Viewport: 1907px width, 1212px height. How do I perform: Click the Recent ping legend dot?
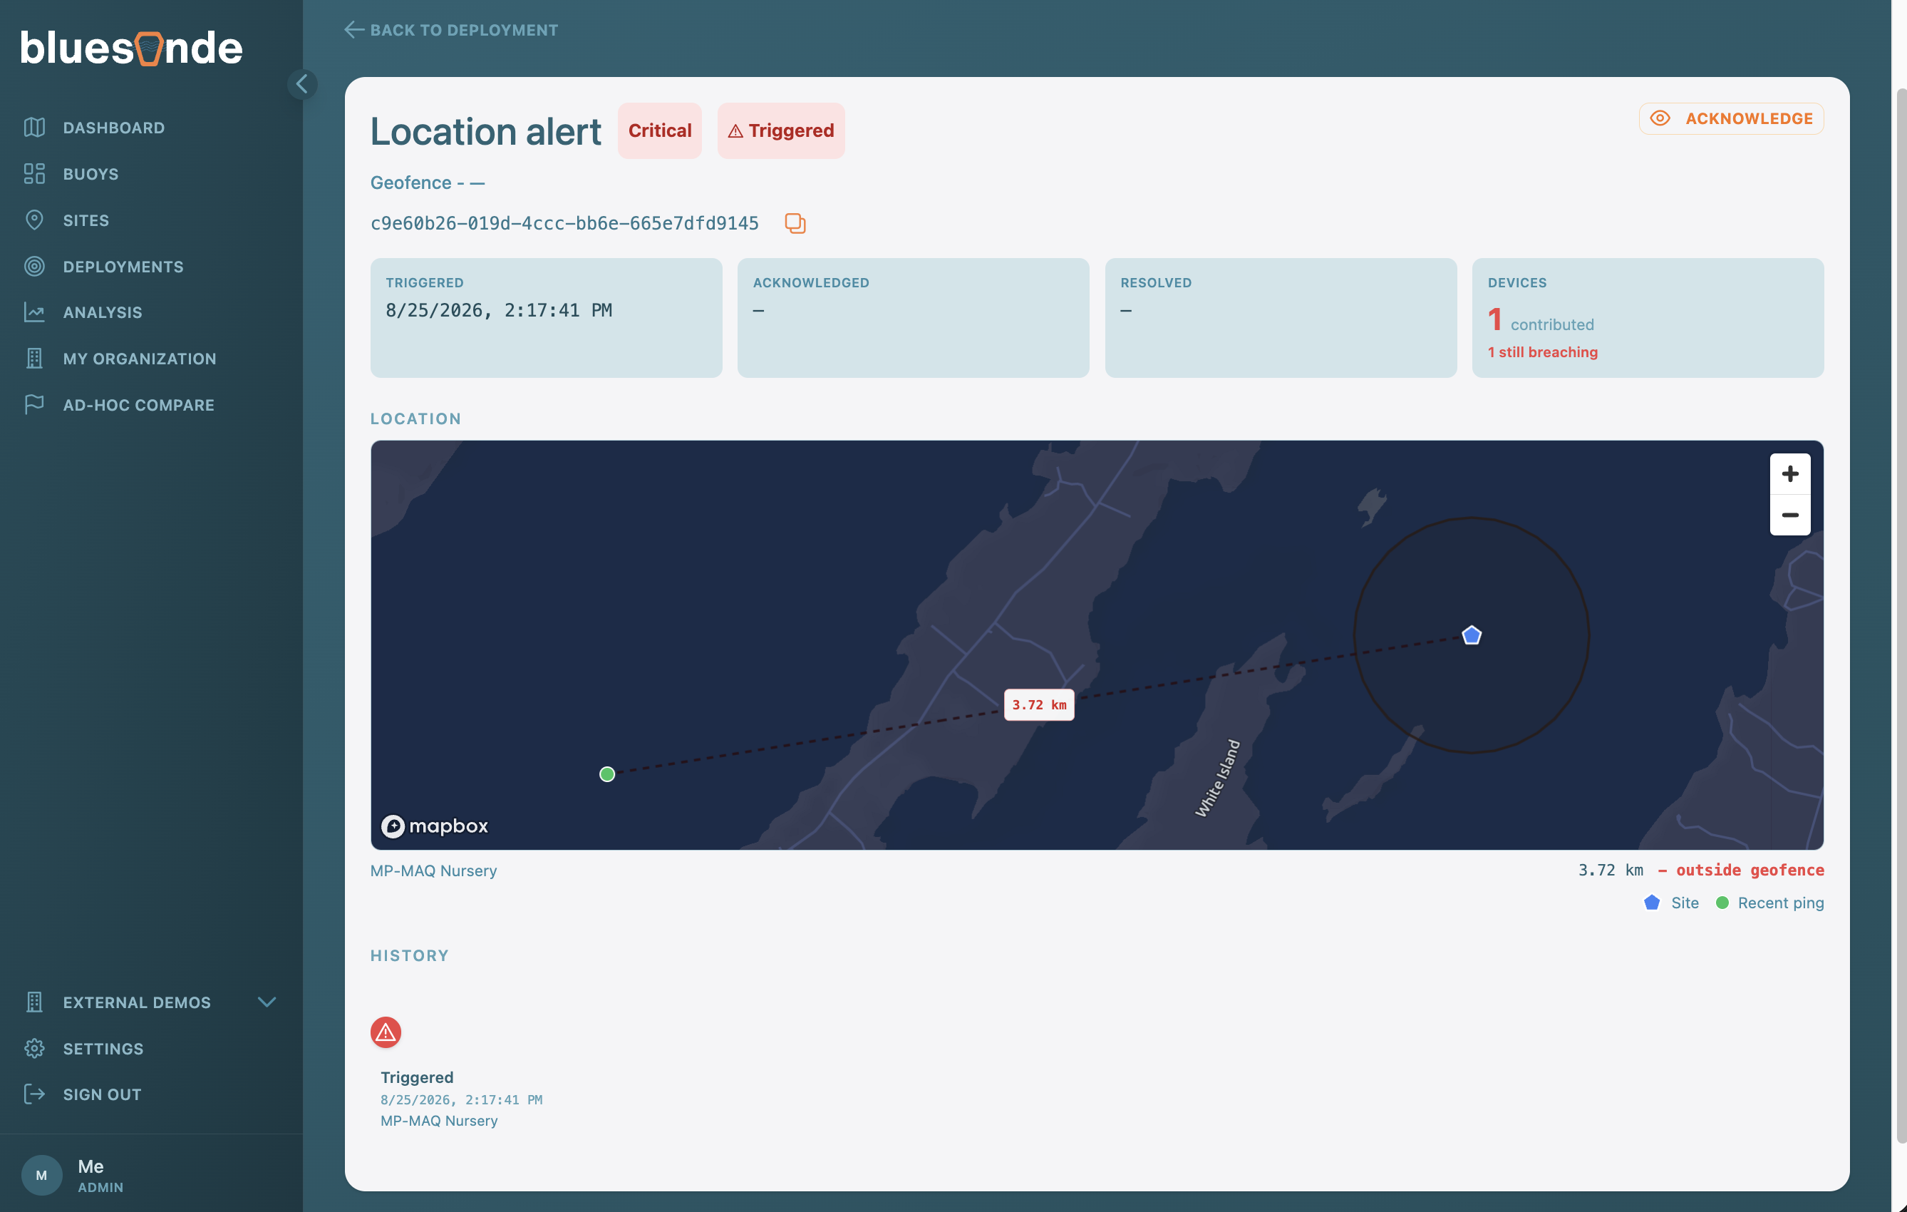coord(1722,903)
